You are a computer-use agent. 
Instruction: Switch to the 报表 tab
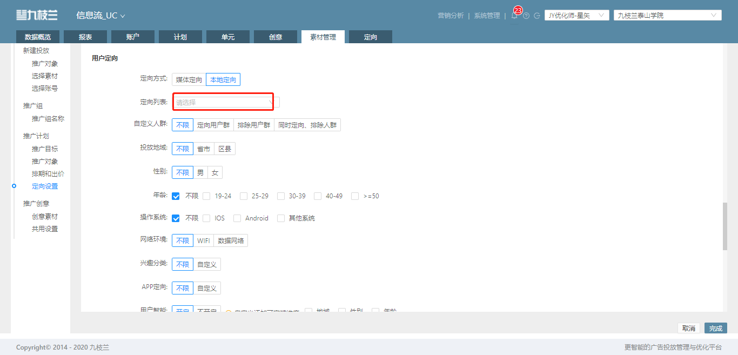click(x=85, y=37)
